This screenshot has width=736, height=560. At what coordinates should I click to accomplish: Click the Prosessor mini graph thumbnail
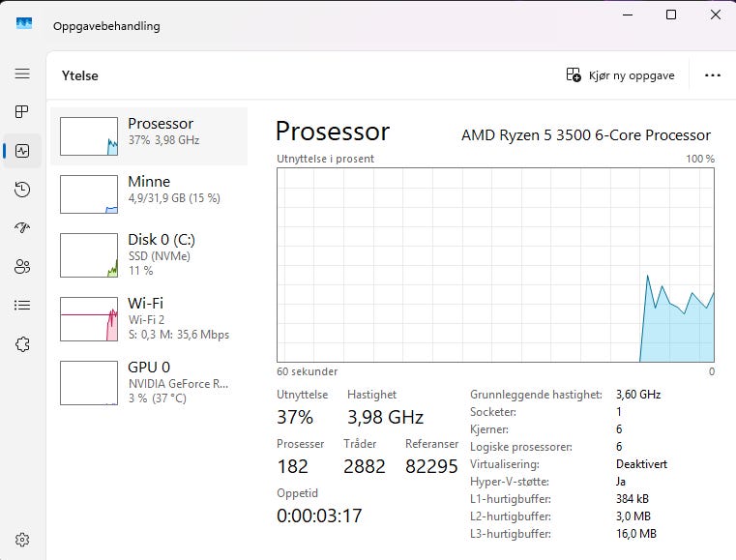pyautogui.click(x=89, y=136)
